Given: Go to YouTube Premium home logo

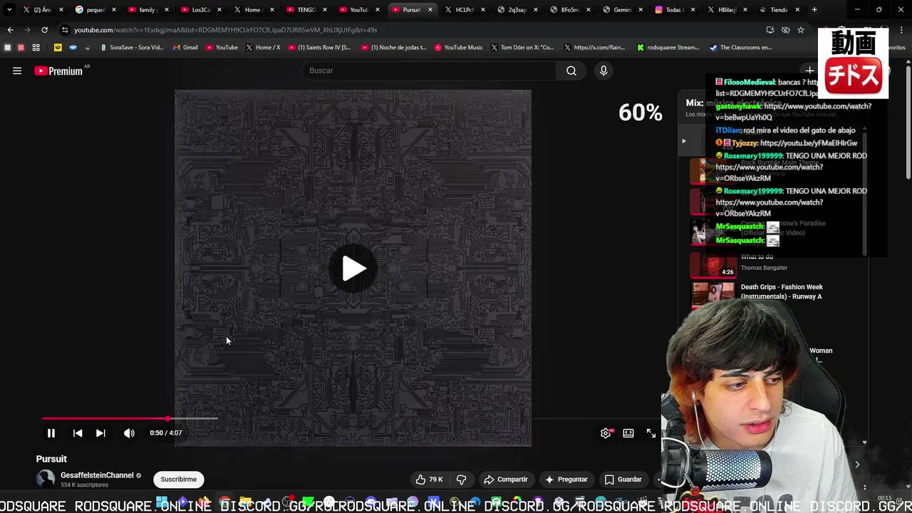Looking at the screenshot, I should (x=58, y=71).
